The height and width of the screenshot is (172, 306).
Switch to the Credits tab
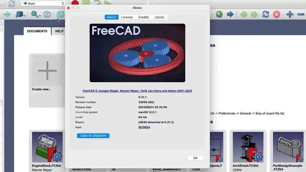point(144,17)
